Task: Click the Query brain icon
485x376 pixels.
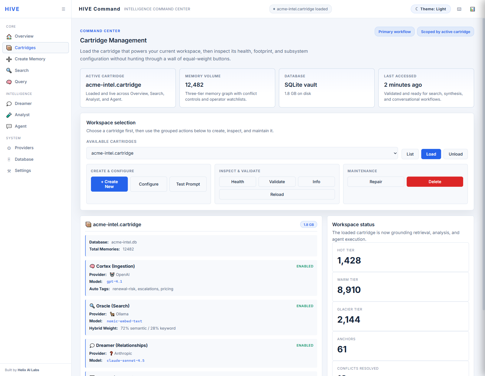Action: point(9,82)
